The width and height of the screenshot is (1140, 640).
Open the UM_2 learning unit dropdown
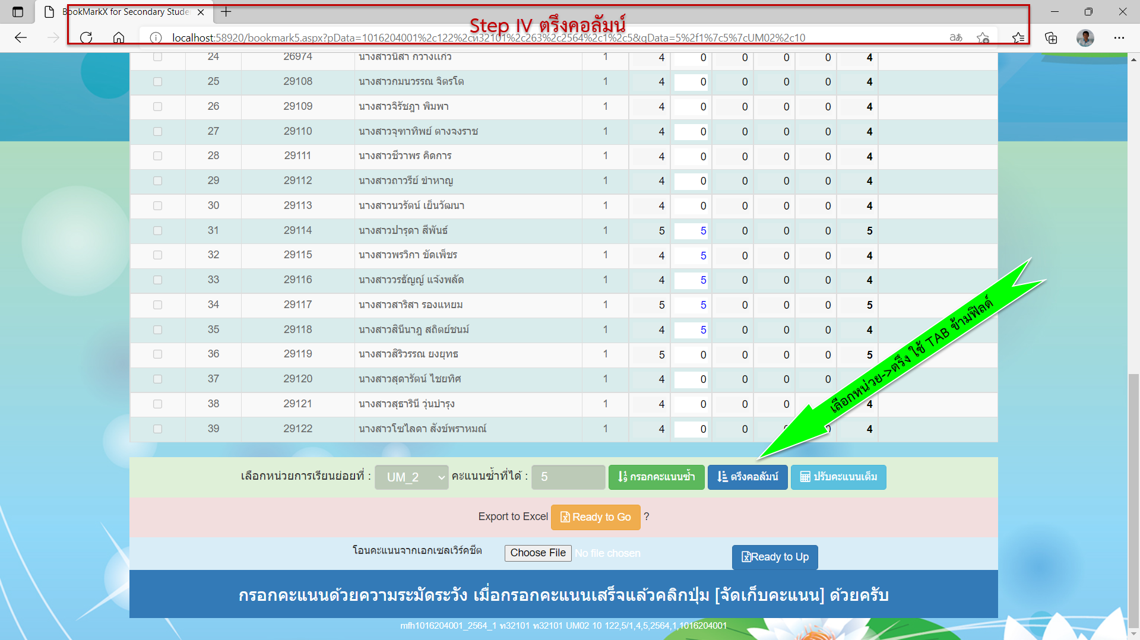411,477
